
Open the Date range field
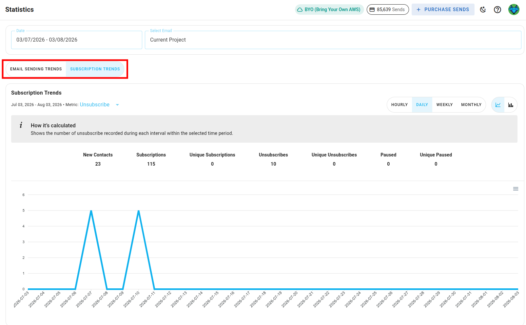click(x=77, y=40)
